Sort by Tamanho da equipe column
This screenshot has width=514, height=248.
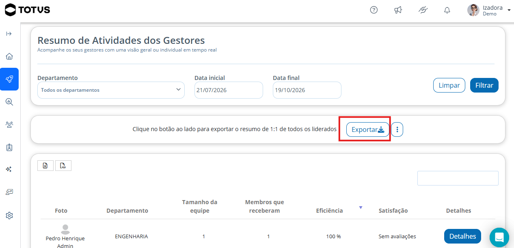200,206
